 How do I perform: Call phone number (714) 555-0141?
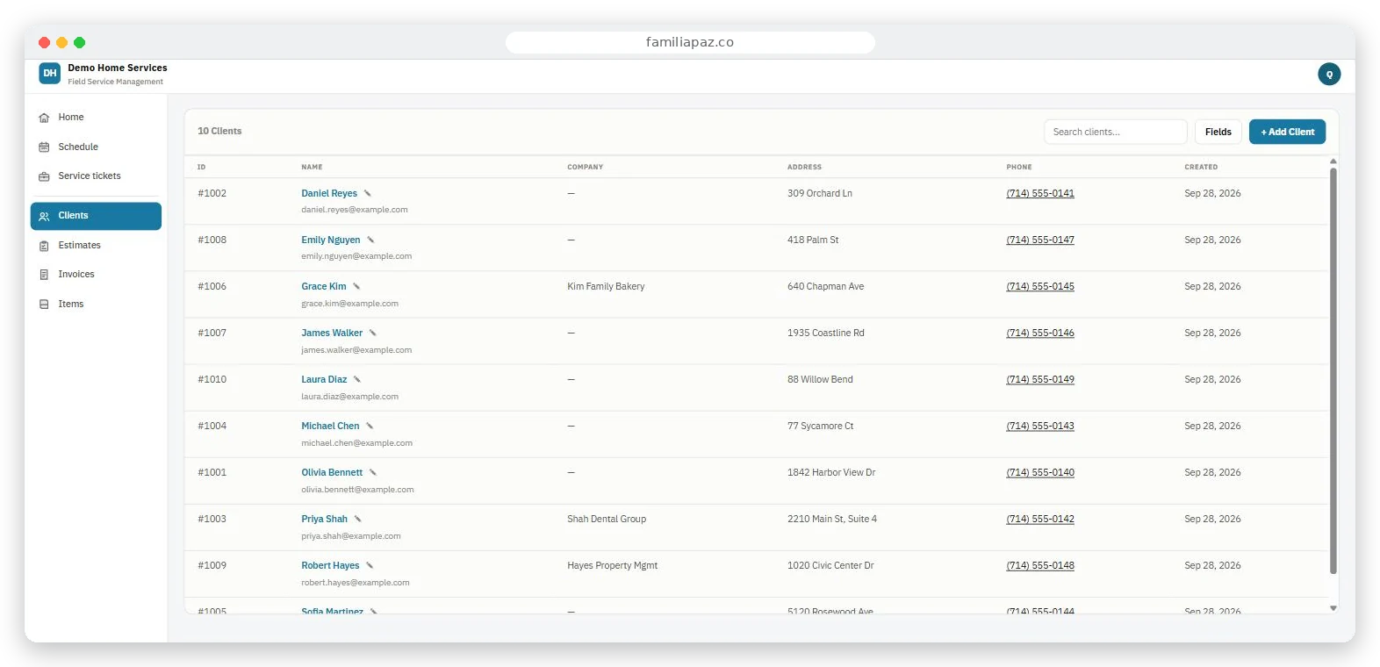(x=1040, y=193)
